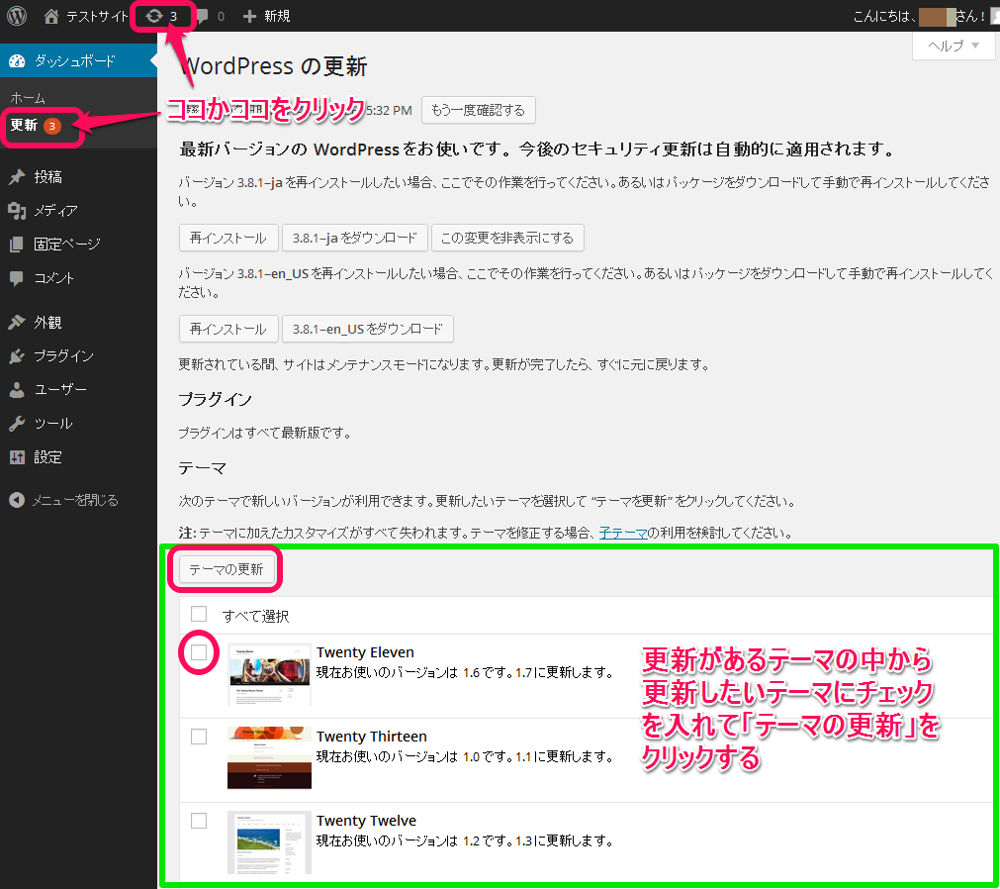Open the 設定 menu label

click(47, 457)
